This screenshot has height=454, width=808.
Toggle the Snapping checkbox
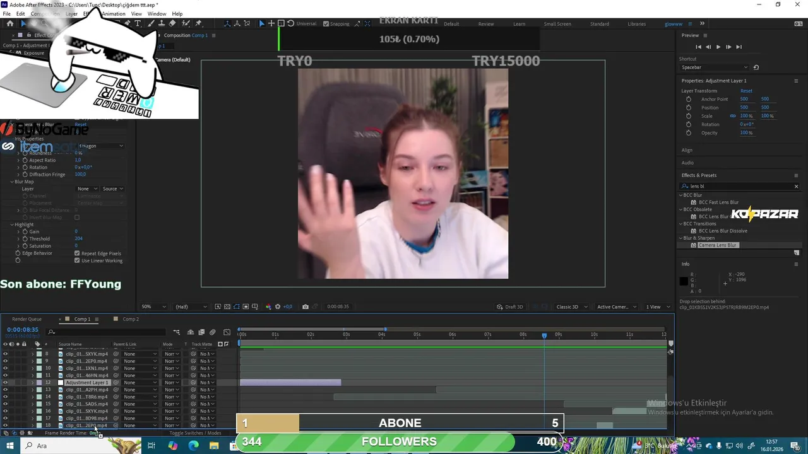(326, 24)
